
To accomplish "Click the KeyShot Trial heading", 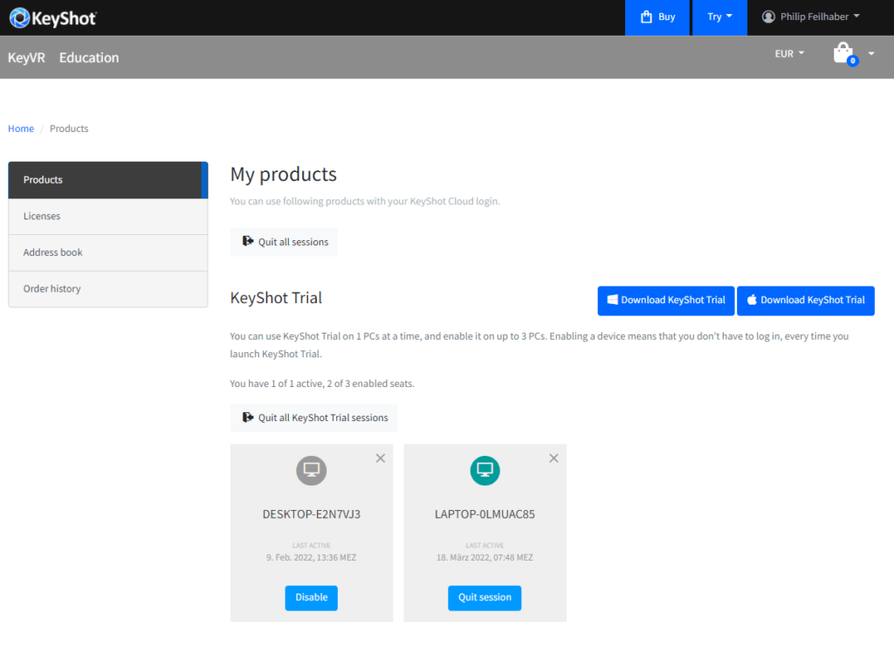I will pos(276,298).
